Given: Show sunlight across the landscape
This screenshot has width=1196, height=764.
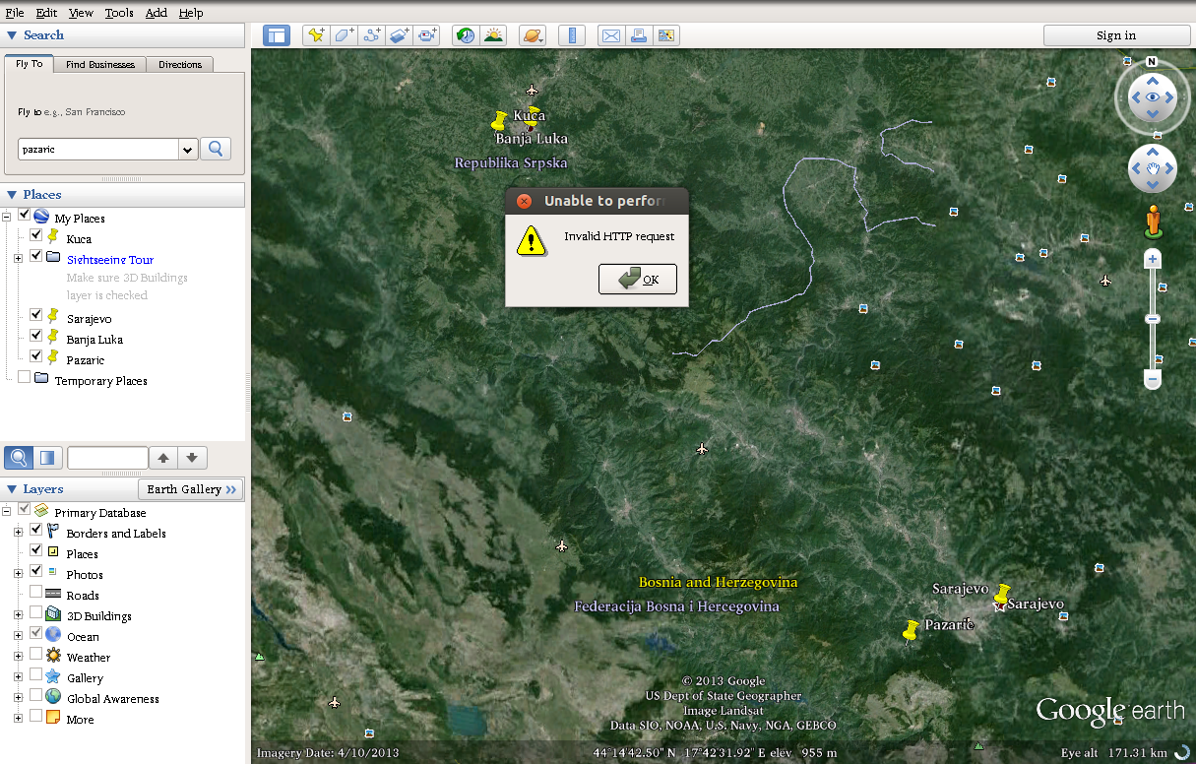Looking at the screenshot, I should 493,35.
